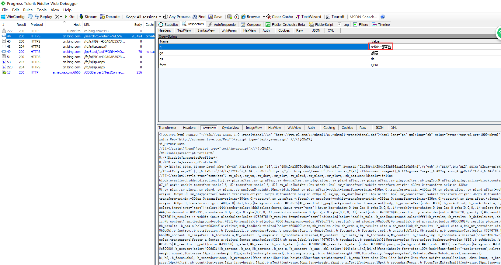
Task: Click the QueryString Name column header
Action: tap(264, 41)
